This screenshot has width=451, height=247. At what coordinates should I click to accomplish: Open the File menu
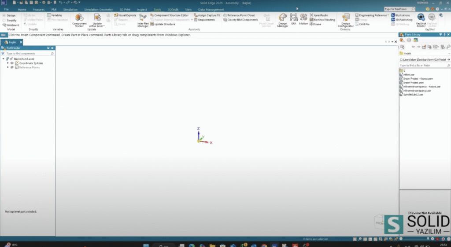pos(6,10)
